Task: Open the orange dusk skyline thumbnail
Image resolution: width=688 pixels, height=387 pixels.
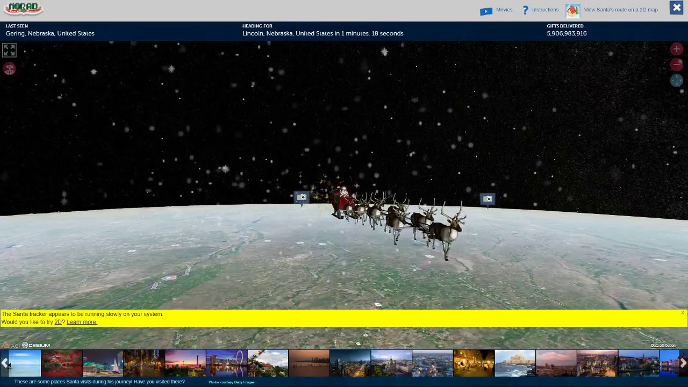Action: (309, 363)
